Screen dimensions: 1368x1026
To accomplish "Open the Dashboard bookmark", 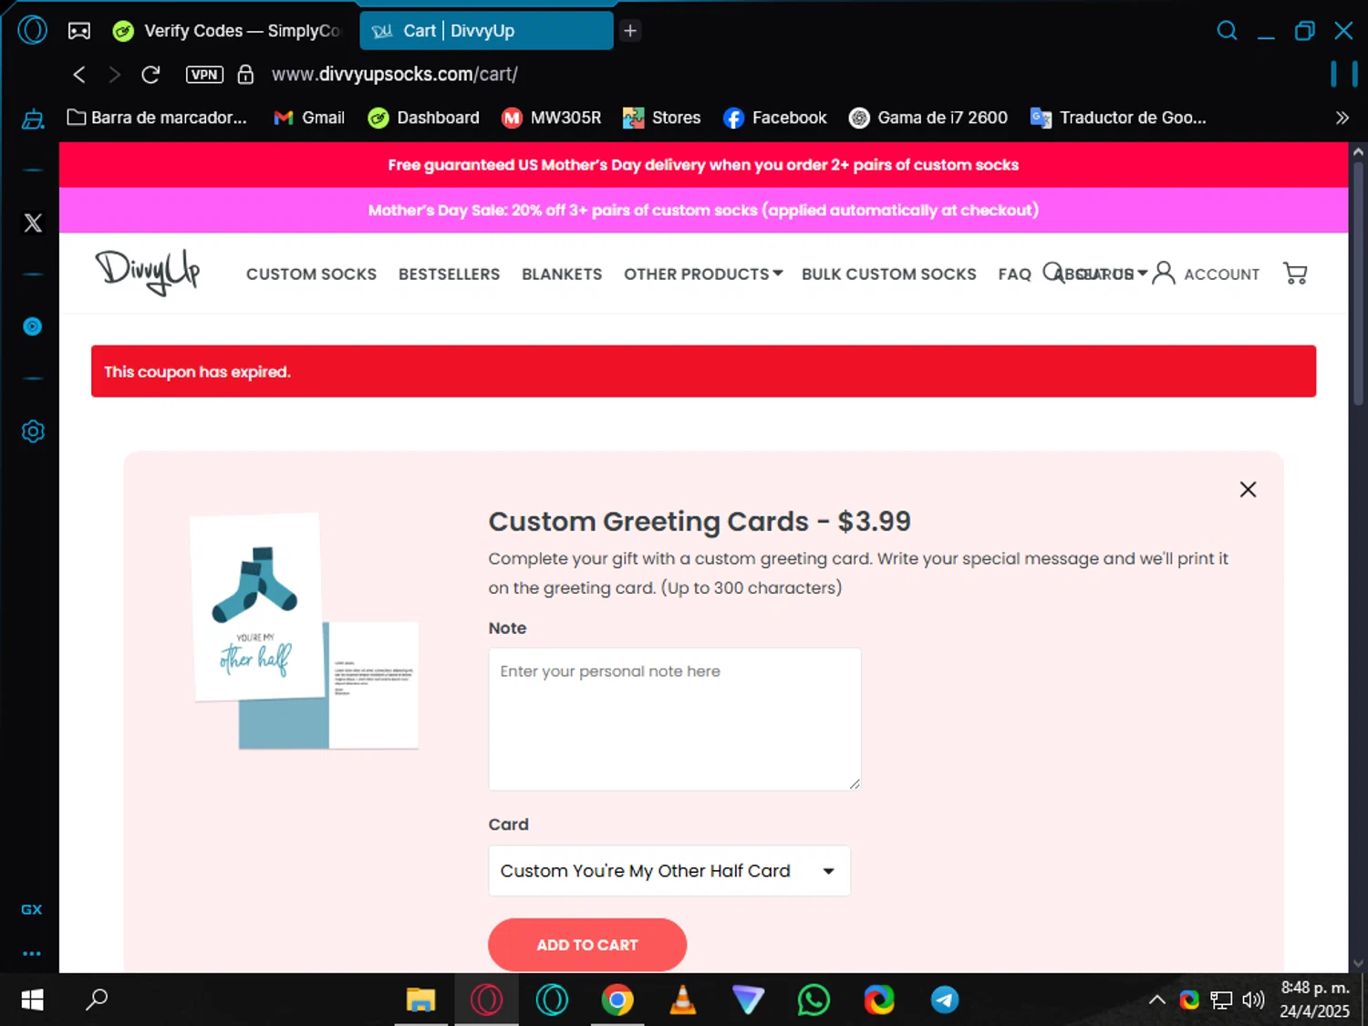I will coord(423,118).
